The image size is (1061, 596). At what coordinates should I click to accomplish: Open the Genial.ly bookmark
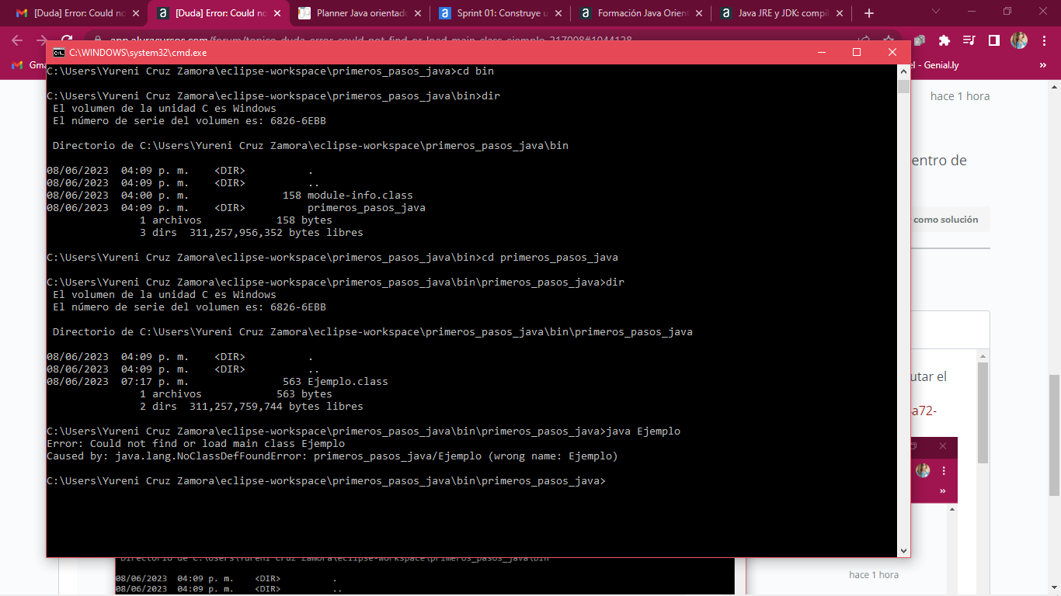(935, 65)
